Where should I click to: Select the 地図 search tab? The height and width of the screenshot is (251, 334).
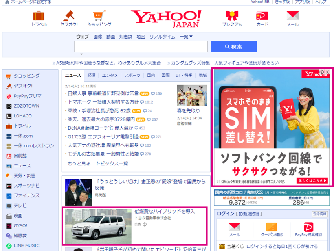pyautogui.click(x=141, y=37)
